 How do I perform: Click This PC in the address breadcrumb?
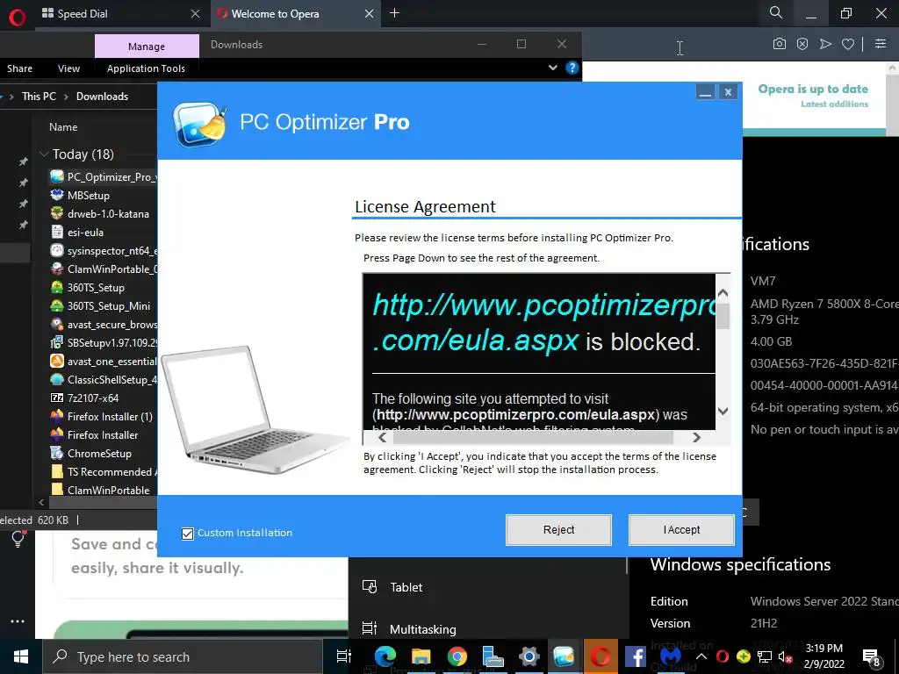39,97
